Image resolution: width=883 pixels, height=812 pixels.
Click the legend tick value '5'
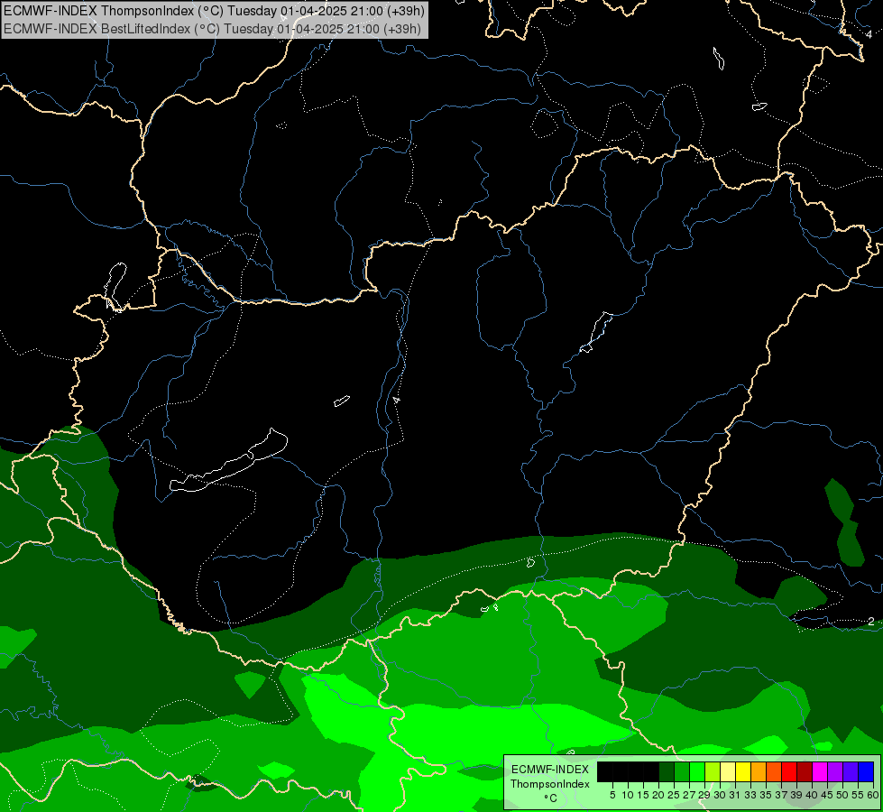click(x=612, y=795)
